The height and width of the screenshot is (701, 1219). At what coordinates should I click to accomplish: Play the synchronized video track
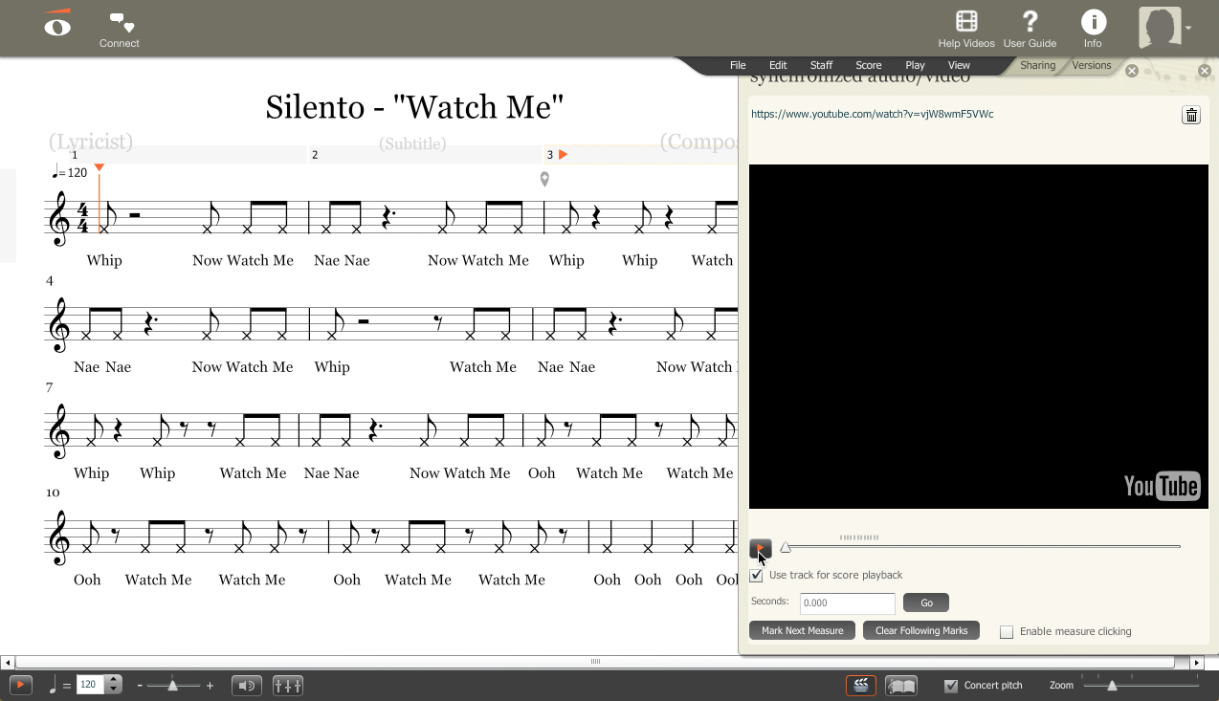point(760,549)
